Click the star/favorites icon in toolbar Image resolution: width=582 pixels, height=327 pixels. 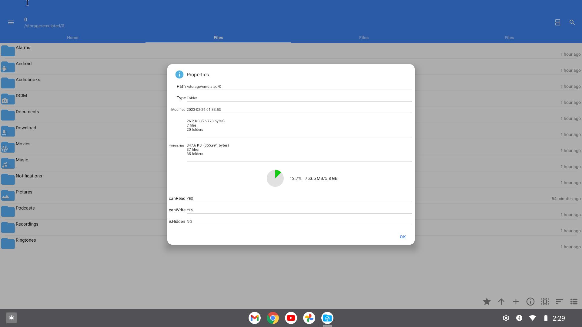pos(487,302)
